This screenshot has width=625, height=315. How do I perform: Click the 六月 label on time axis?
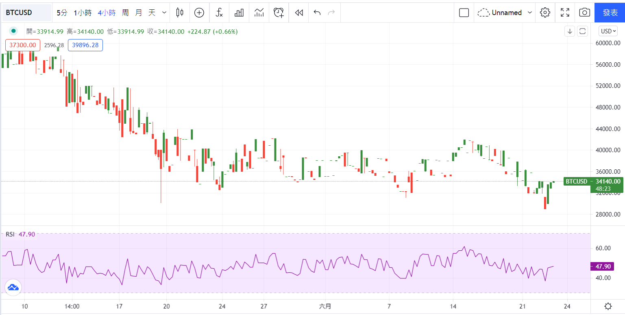tap(325, 306)
